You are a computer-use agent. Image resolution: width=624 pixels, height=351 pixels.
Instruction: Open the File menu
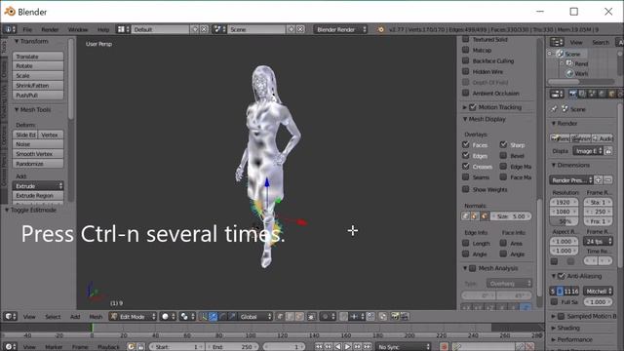click(27, 29)
